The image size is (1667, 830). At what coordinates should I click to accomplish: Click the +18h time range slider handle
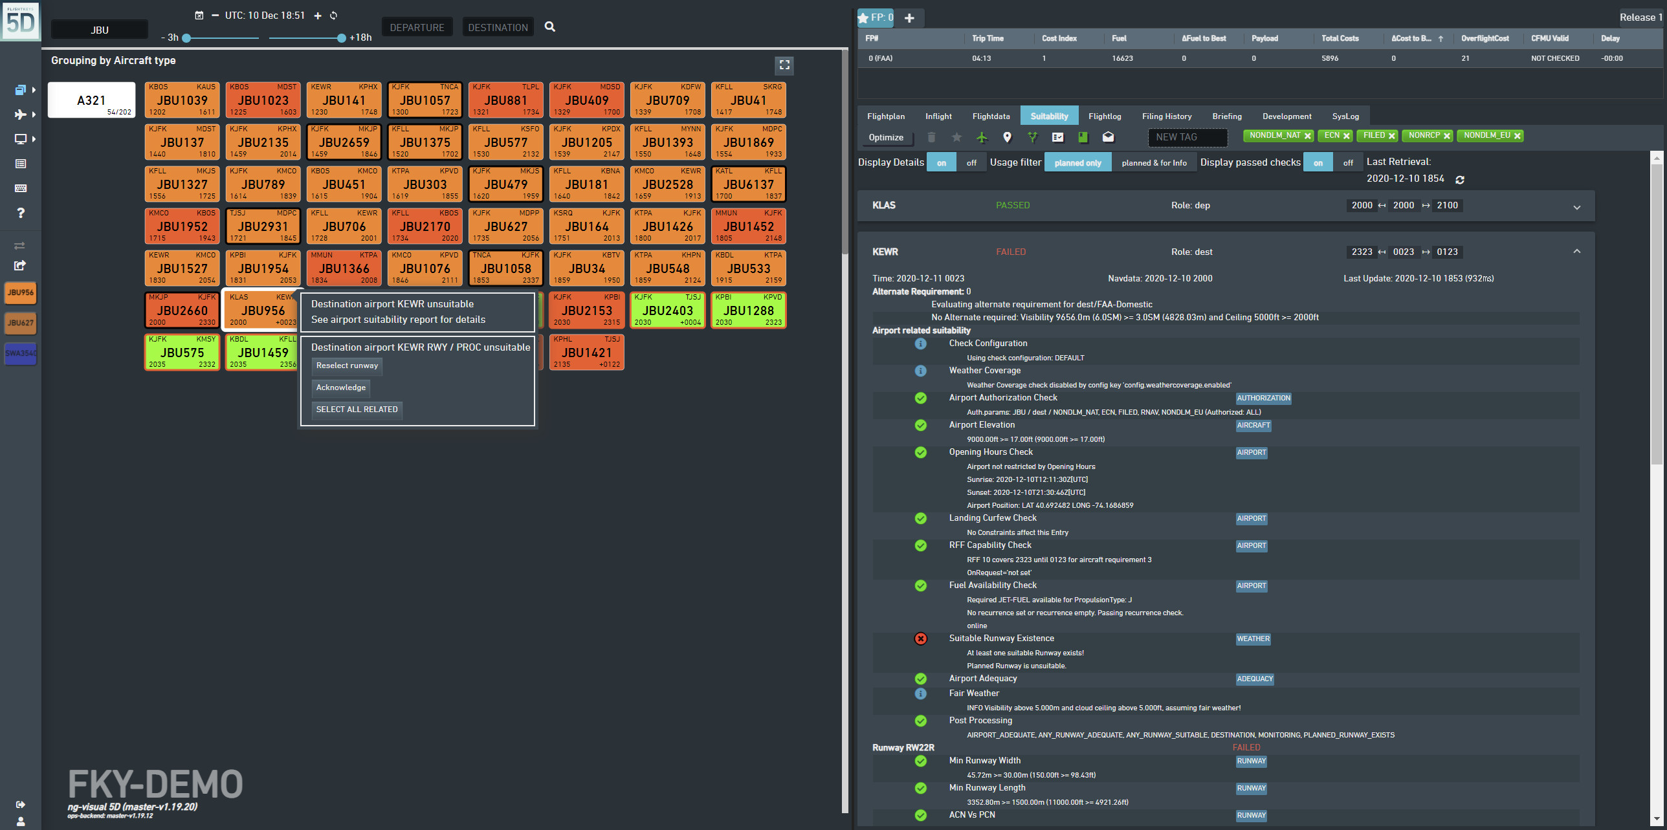341,38
